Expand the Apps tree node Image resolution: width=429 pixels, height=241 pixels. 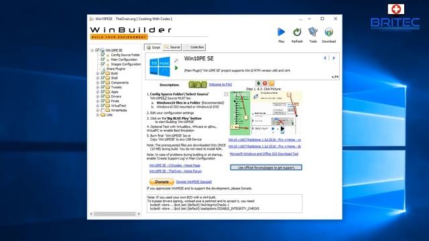(x=98, y=92)
